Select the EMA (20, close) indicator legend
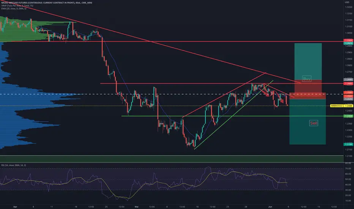 tap(14, 9)
